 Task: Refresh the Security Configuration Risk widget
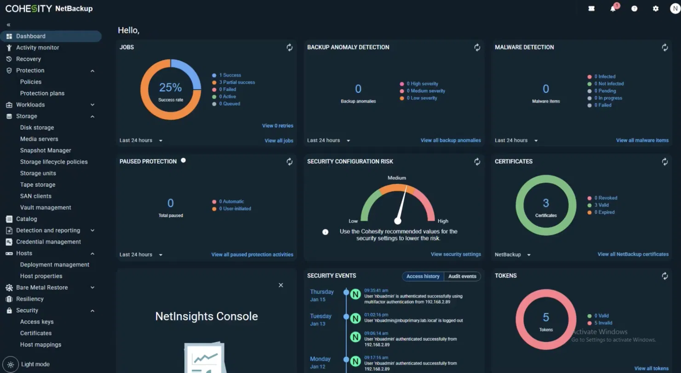[x=477, y=162]
